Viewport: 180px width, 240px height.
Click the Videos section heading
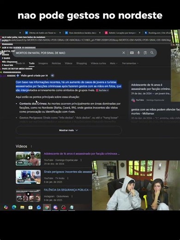[x=21, y=146]
